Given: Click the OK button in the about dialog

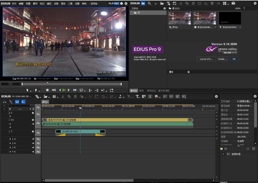Looking at the screenshot, I should pyautogui.click(x=234, y=59).
